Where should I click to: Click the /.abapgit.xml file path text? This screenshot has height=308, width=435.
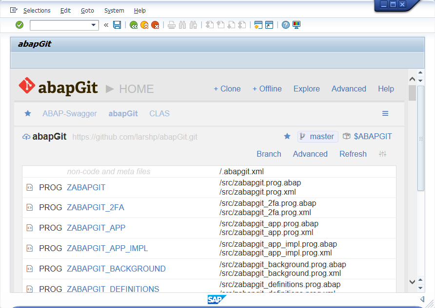(x=241, y=172)
